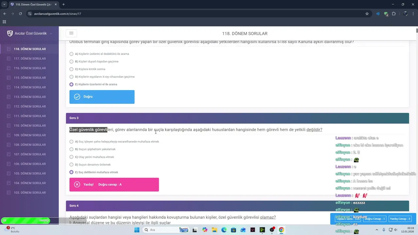418x235 pixels.
Task: Open Task View in the taskbar
Action: point(195,230)
